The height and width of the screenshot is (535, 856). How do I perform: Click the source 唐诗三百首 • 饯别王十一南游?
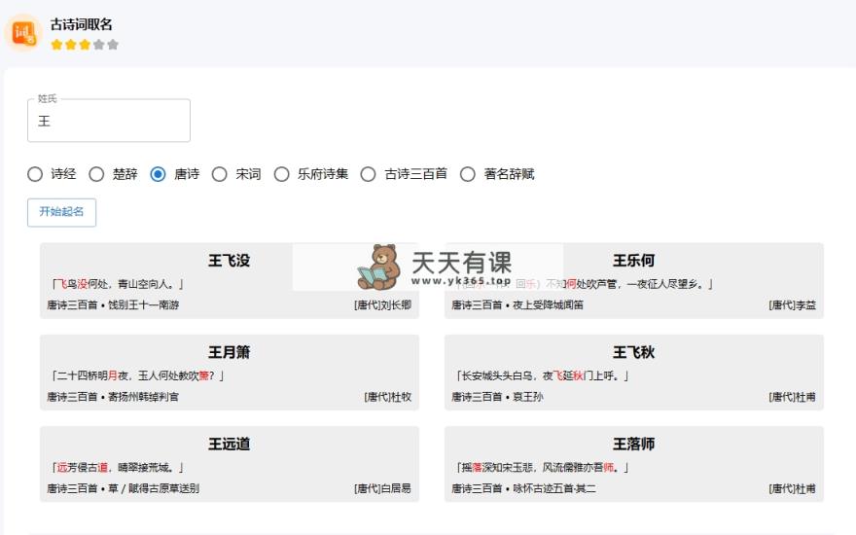pyautogui.click(x=113, y=305)
